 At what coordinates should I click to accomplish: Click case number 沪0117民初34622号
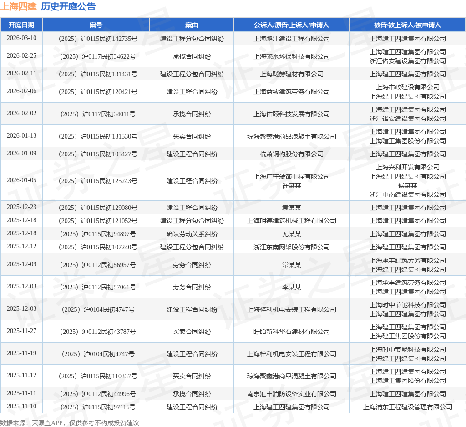click(98, 56)
